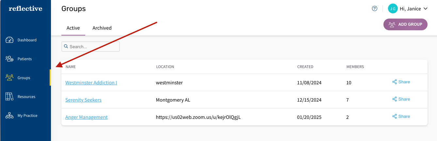Open the Serenity Seekers group link
Image resolution: width=437 pixels, height=141 pixels.
pos(83,100)
